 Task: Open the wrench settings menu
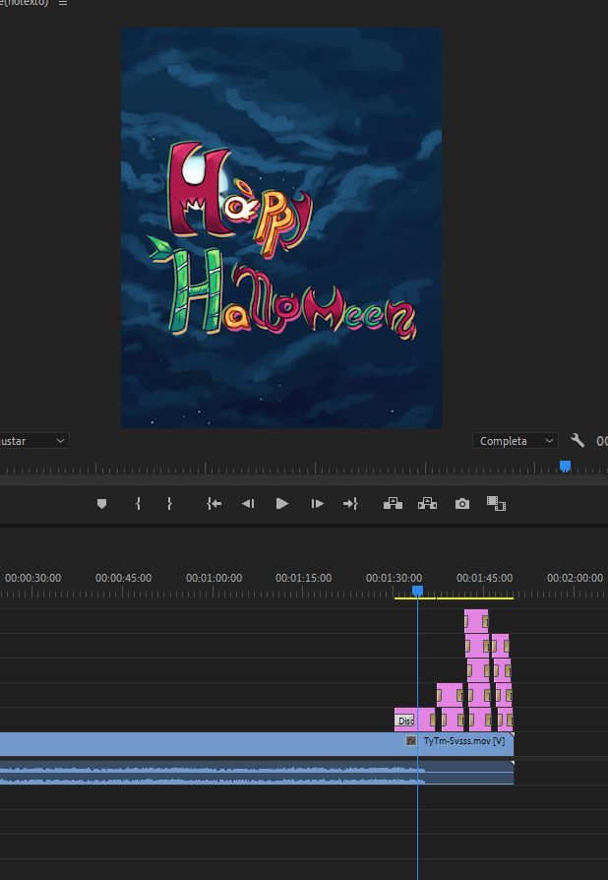click(x=578, y=441)
